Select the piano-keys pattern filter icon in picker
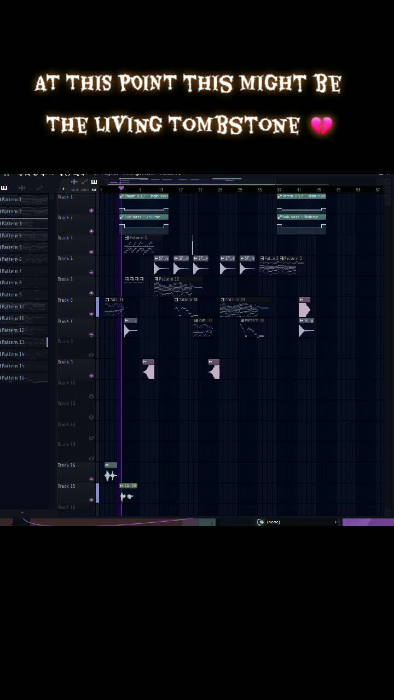 (4, 188)
